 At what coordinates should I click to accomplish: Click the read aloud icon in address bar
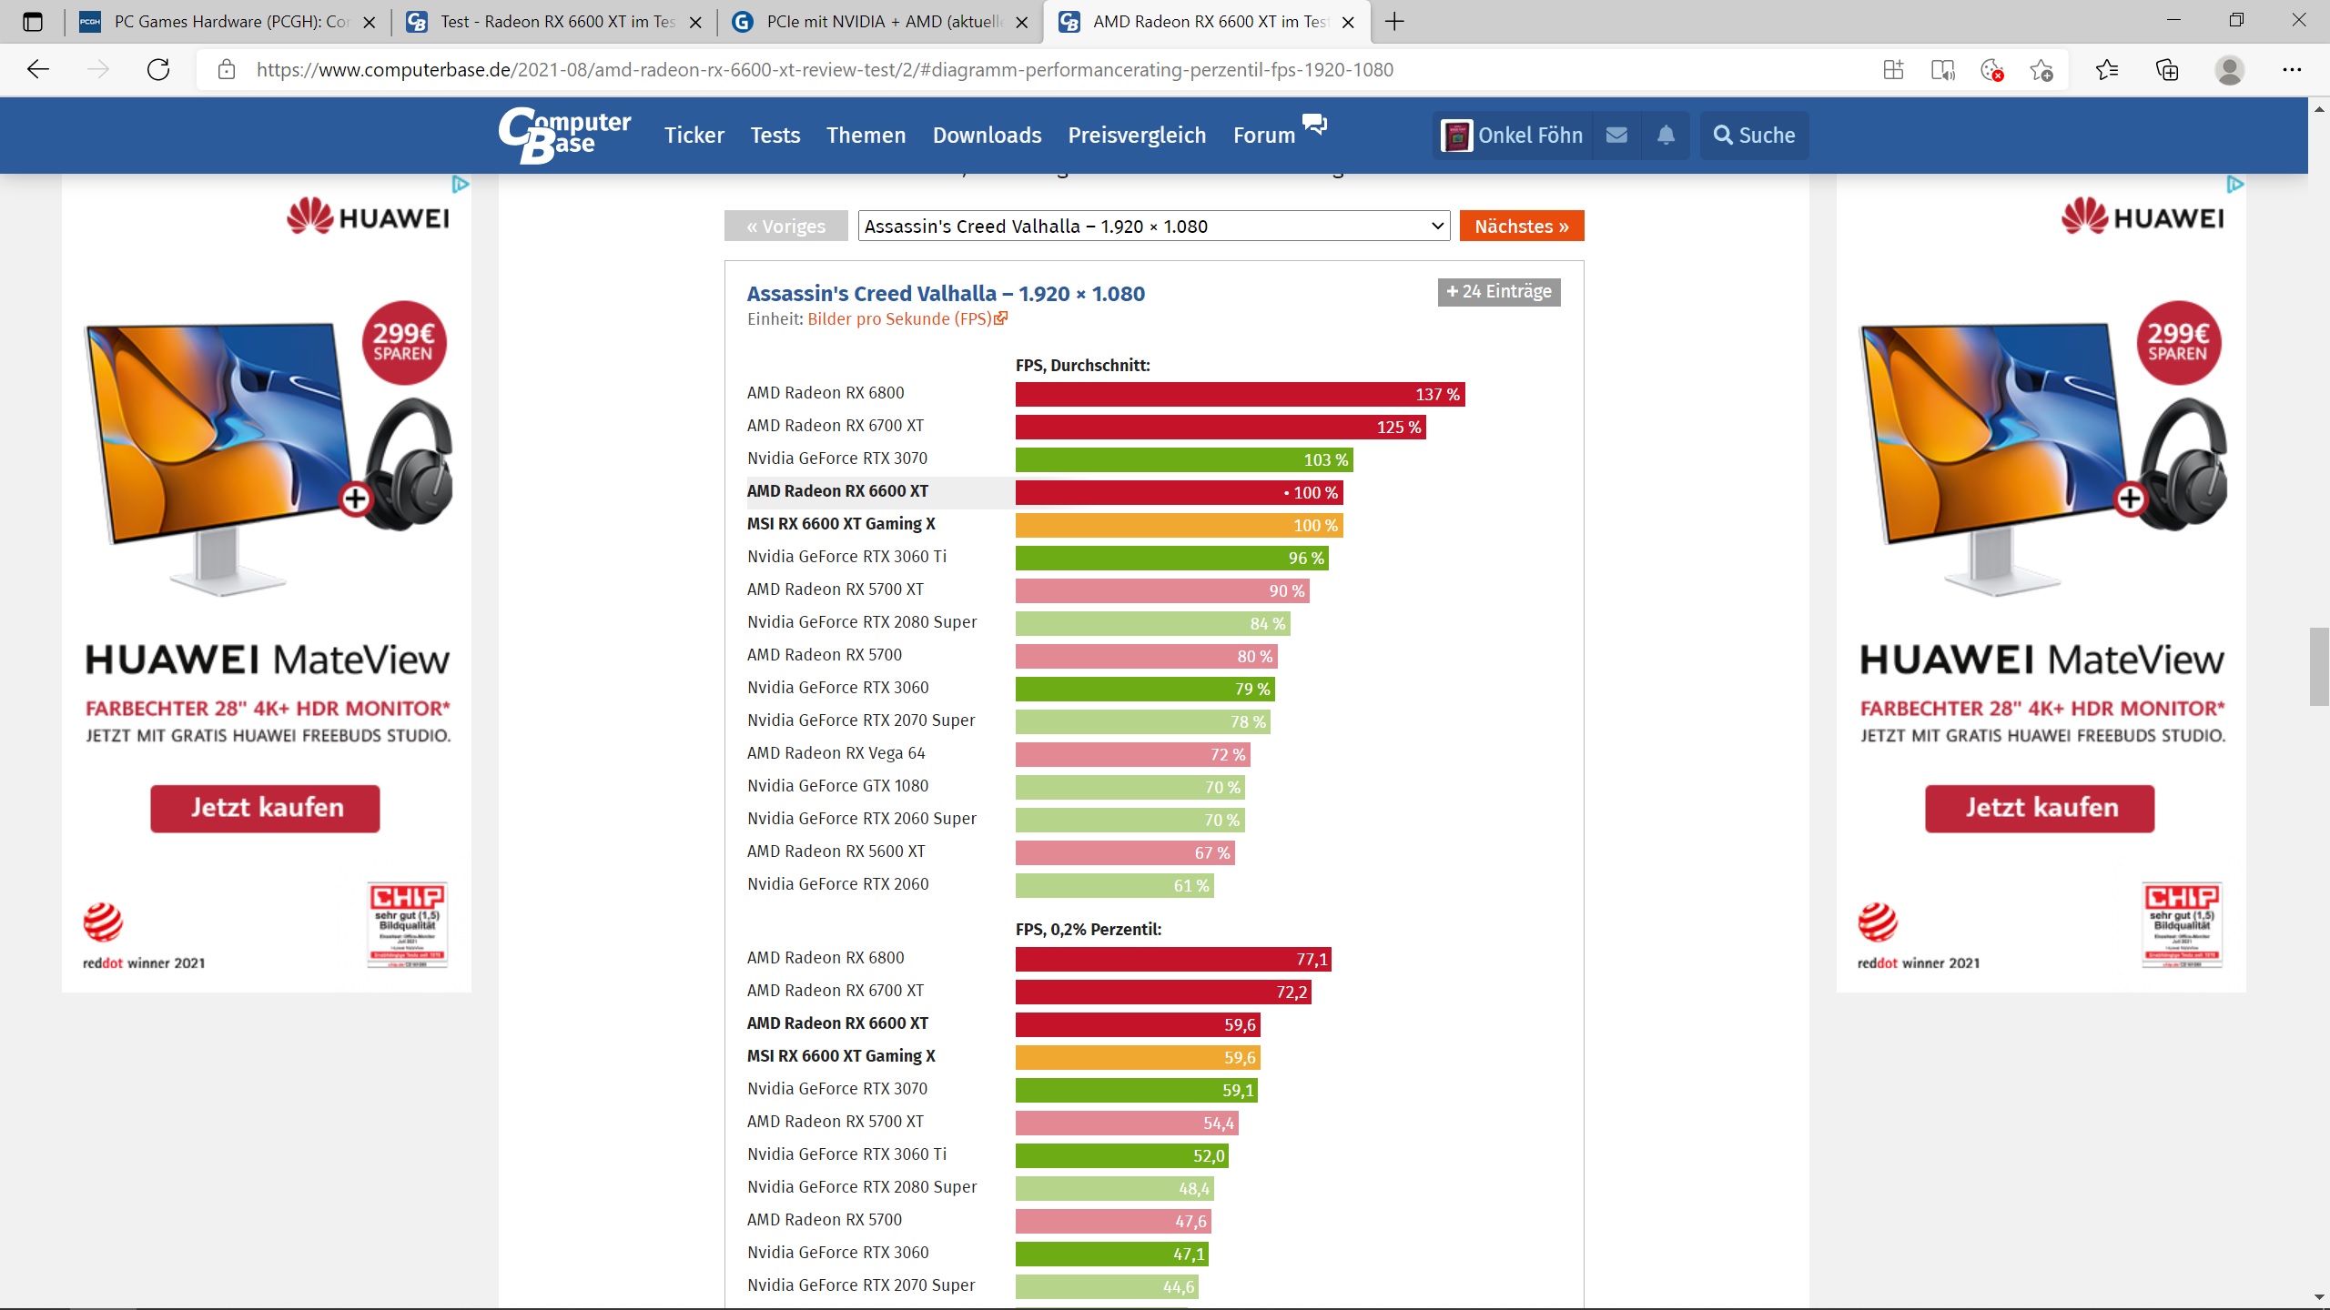point(1942,70)
